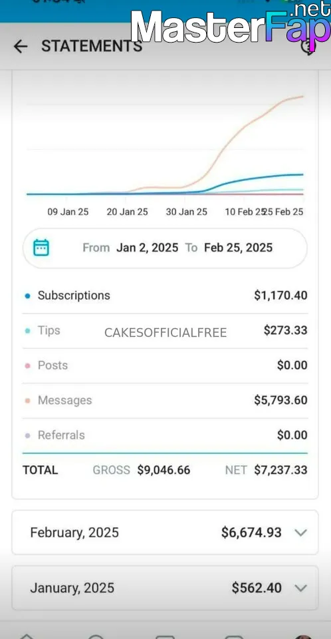Tap the 30 Jan 25 chart axis label
This screenshot has height=639, width=331.
click(x=187, y=212)
